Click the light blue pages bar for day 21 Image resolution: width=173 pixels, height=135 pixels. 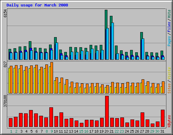113,41
